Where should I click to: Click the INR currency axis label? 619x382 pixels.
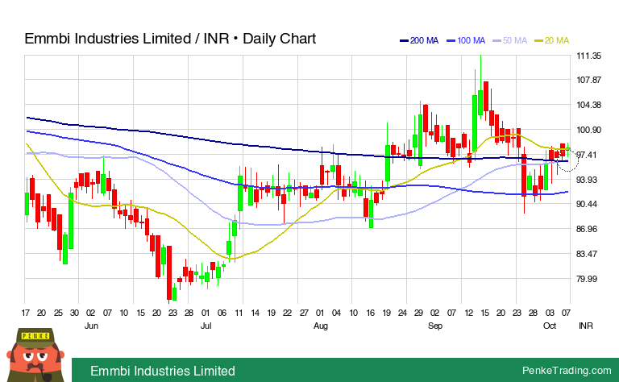click(x=586, y=326)
